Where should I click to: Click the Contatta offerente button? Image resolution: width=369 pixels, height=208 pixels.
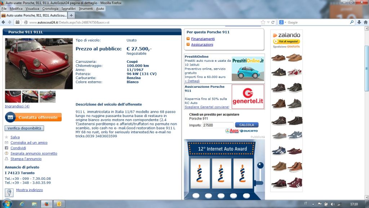[x=33, y=117]
